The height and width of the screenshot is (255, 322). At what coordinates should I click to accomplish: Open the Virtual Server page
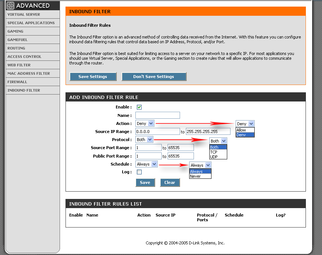click(x=33, y=14)
